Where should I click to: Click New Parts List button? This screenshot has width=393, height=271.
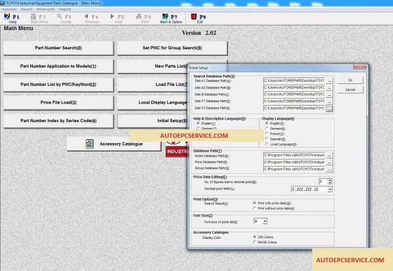click(153, 66)
